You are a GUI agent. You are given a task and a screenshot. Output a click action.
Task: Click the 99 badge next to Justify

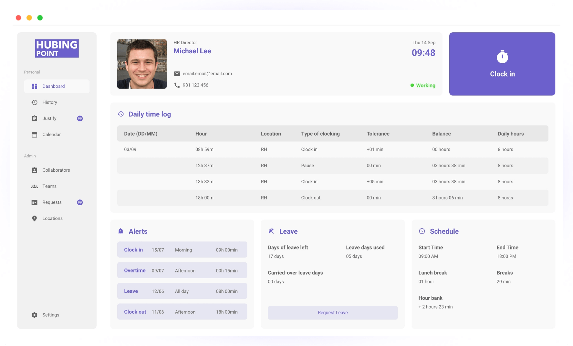[x=80, y=118]
